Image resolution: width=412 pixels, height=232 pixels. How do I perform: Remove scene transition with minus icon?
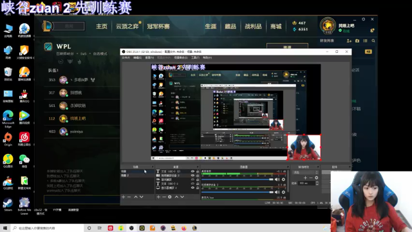click(311, 178)
